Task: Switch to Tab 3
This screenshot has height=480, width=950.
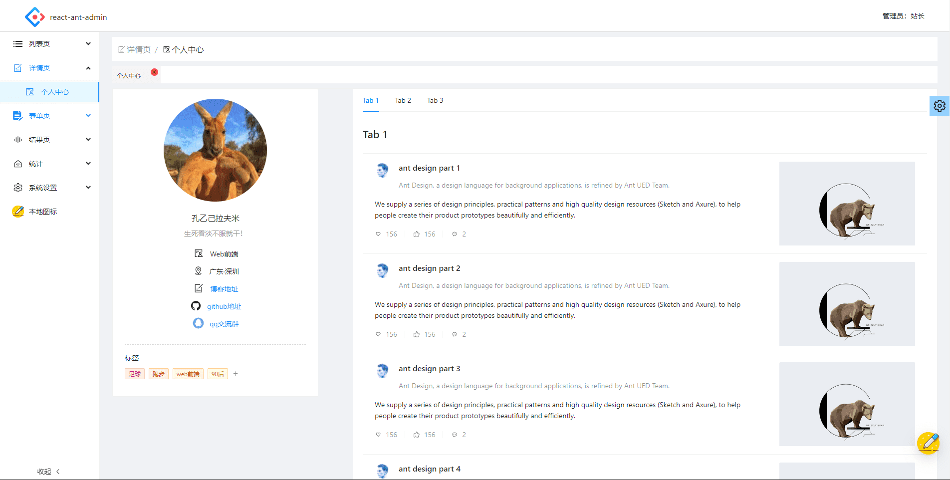Action: click(x=435, y=100)
